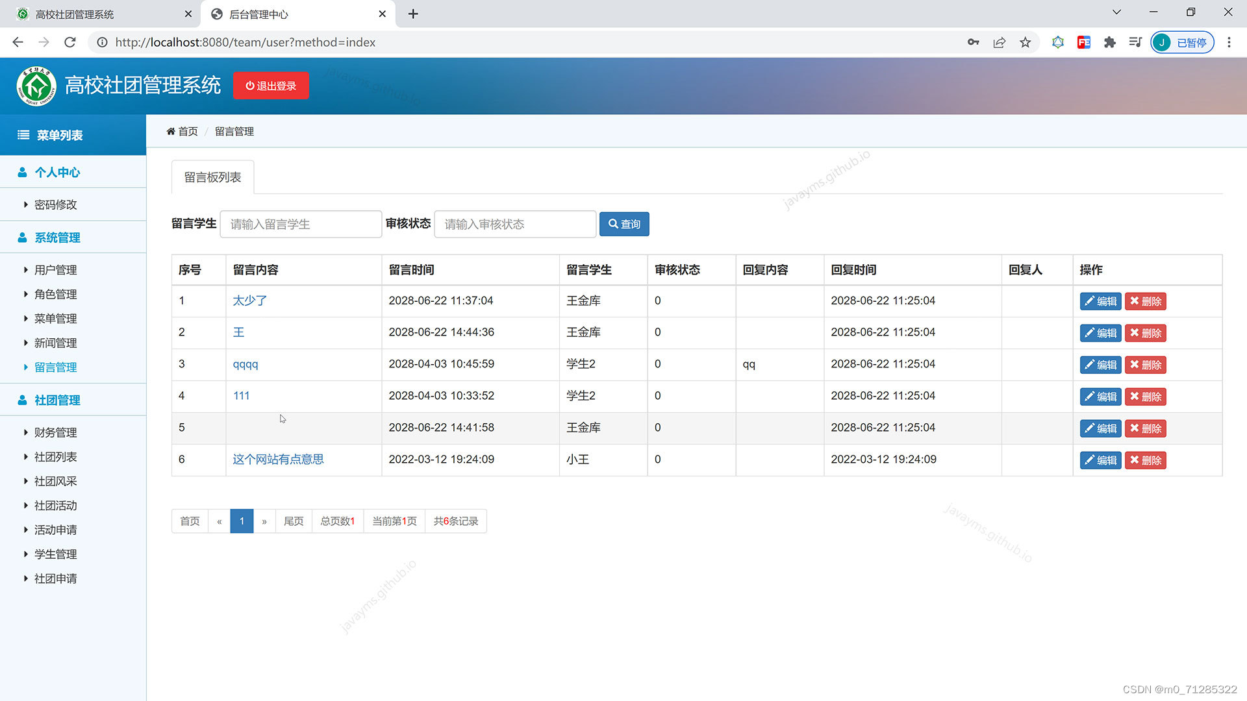Delete the message row from 小王
The height and width of the screenshot is (701, 1247).
coord(1145,460)
